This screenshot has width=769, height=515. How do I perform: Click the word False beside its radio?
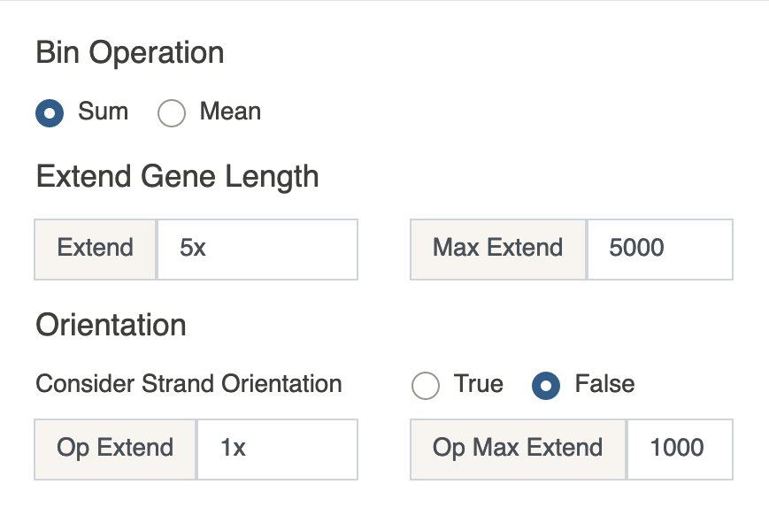point(605,383)
